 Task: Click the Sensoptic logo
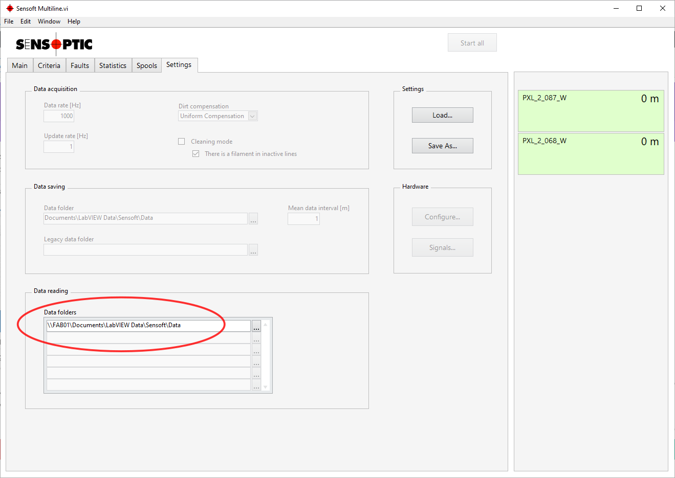pos(54,44)
